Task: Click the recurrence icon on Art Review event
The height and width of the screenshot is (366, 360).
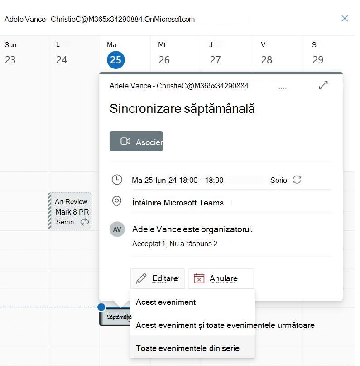Action: [x=85, y=222]
